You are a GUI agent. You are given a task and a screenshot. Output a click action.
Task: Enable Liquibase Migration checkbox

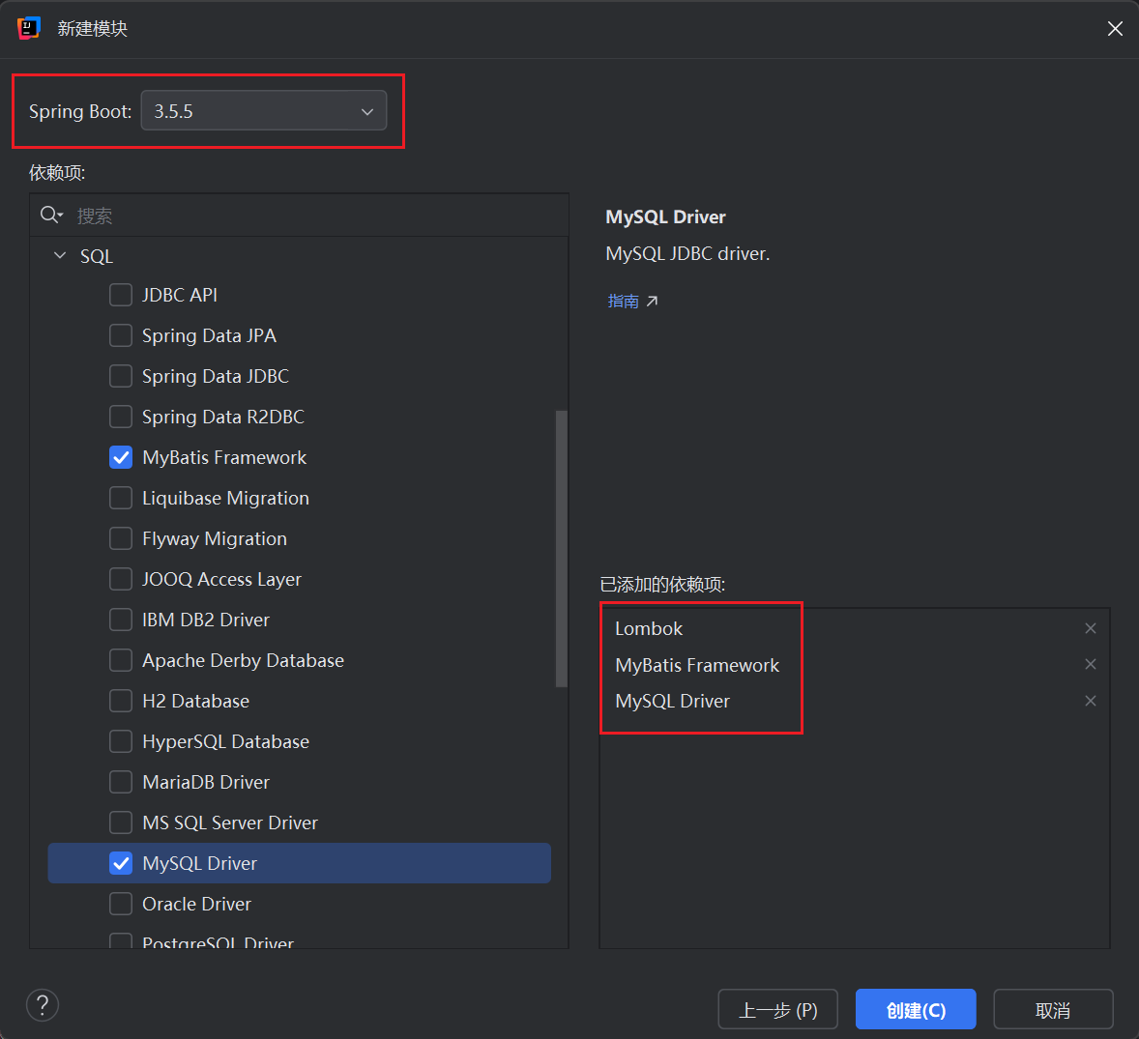pyautogui.click(x=121, y=498)
